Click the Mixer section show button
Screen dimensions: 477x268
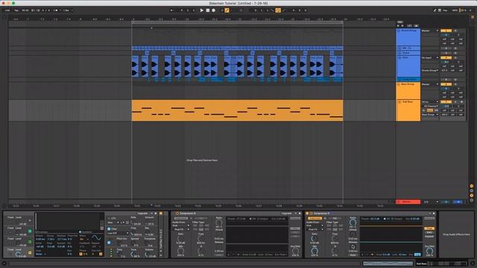pos(472,195)
